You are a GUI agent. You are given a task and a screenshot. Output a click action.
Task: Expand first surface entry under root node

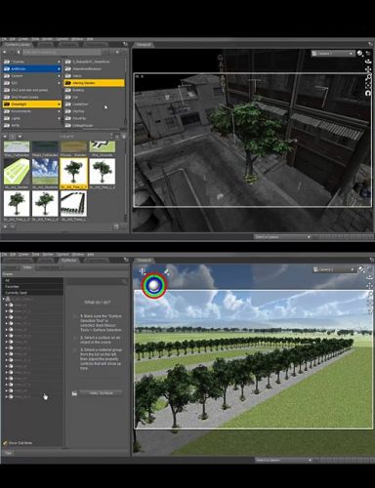pos(6,305)
